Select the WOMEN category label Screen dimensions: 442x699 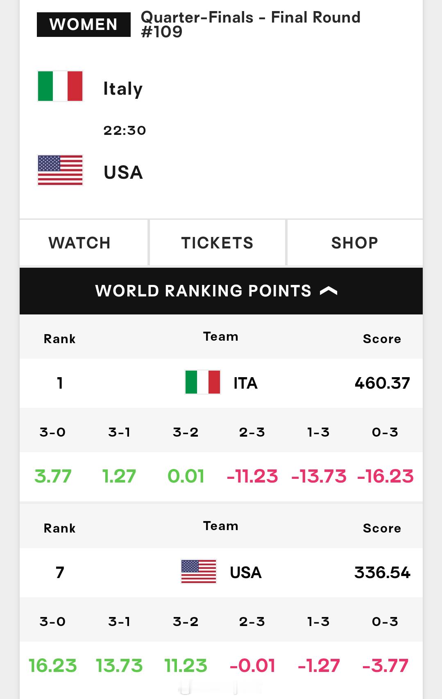pos(84,25)
